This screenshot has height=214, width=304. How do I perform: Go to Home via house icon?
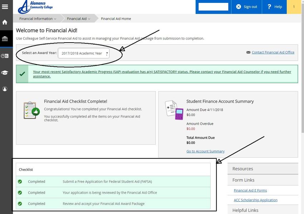5,22
